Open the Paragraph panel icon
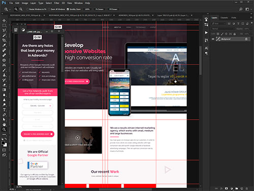 [206, 53]
